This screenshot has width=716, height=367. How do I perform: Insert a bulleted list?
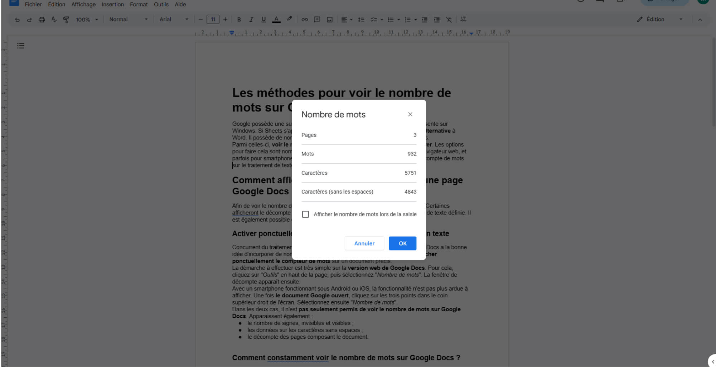coord(391,20)
